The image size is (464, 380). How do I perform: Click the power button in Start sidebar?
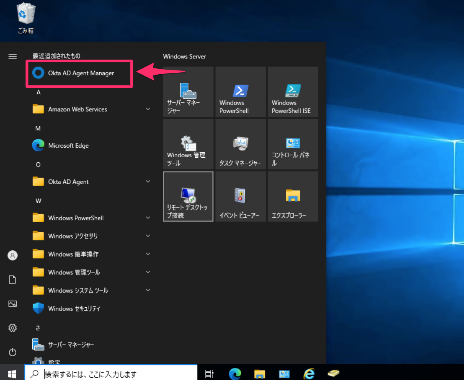point(13,352)
